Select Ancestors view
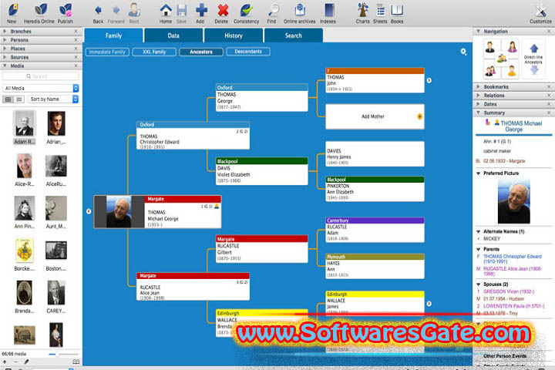Screen dimensions: 555x370 pyautogui.click(x=201, y=52)
